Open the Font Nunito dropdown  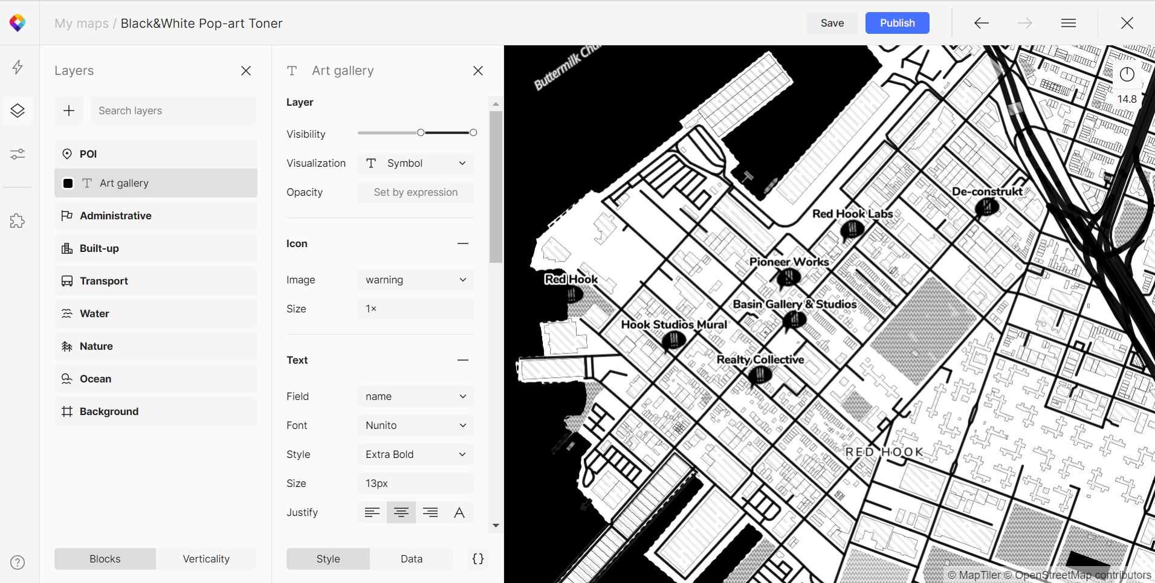(415, 425)
